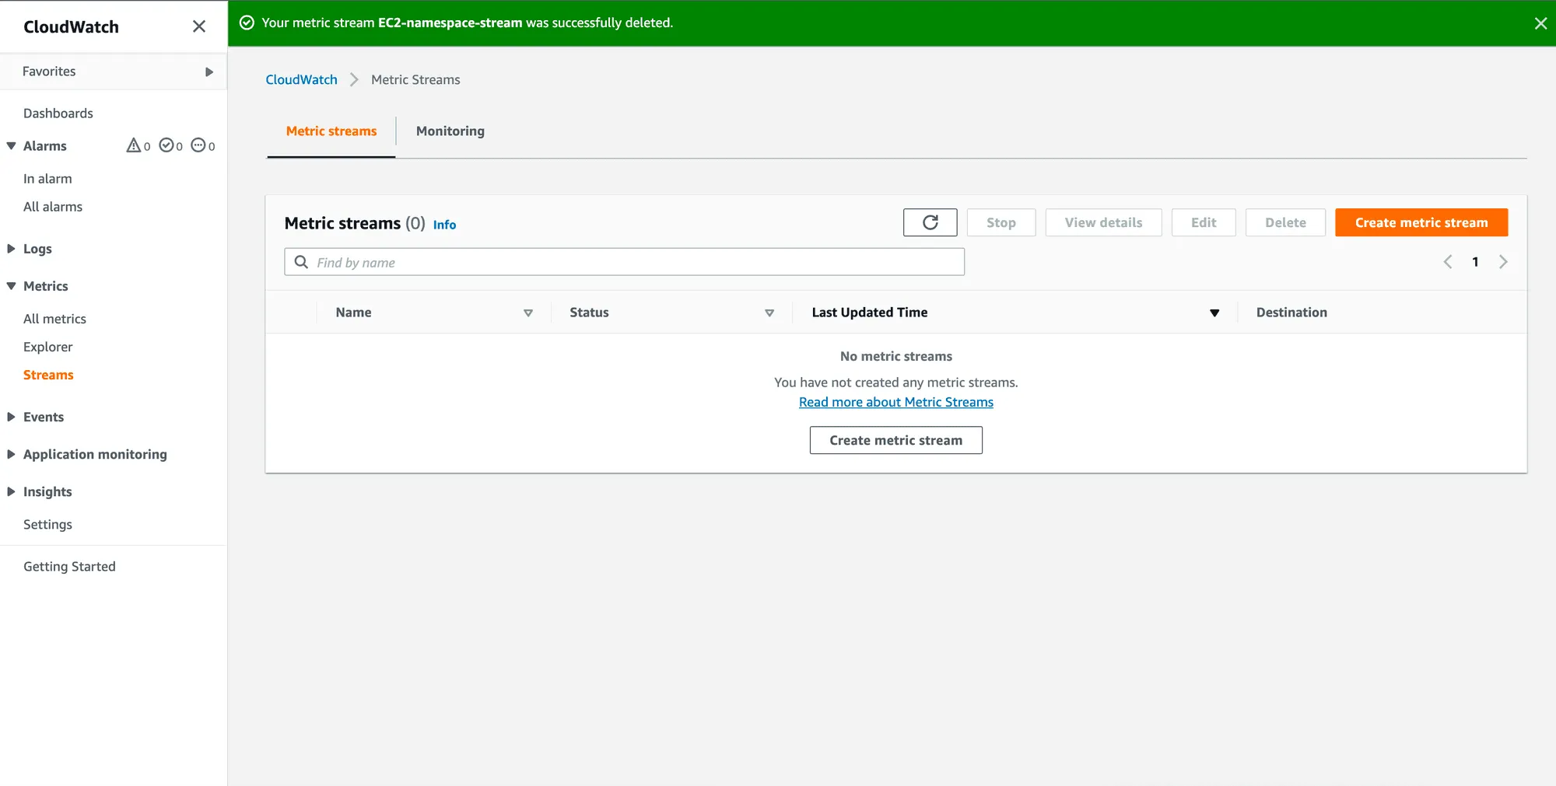The image size is (1556, 786).
Task: Click the insufficient-data alarms indicator
Action: (199, 145)
